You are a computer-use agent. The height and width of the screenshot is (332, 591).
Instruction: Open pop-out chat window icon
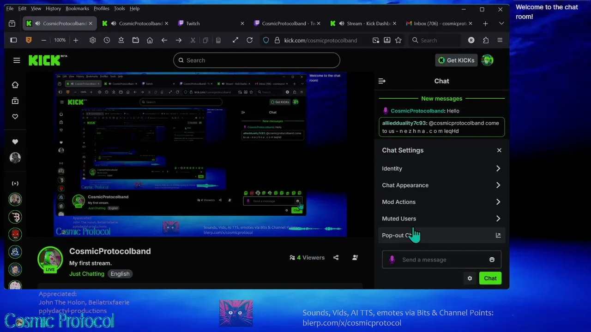pyautogui.click(x=498, y=235)
